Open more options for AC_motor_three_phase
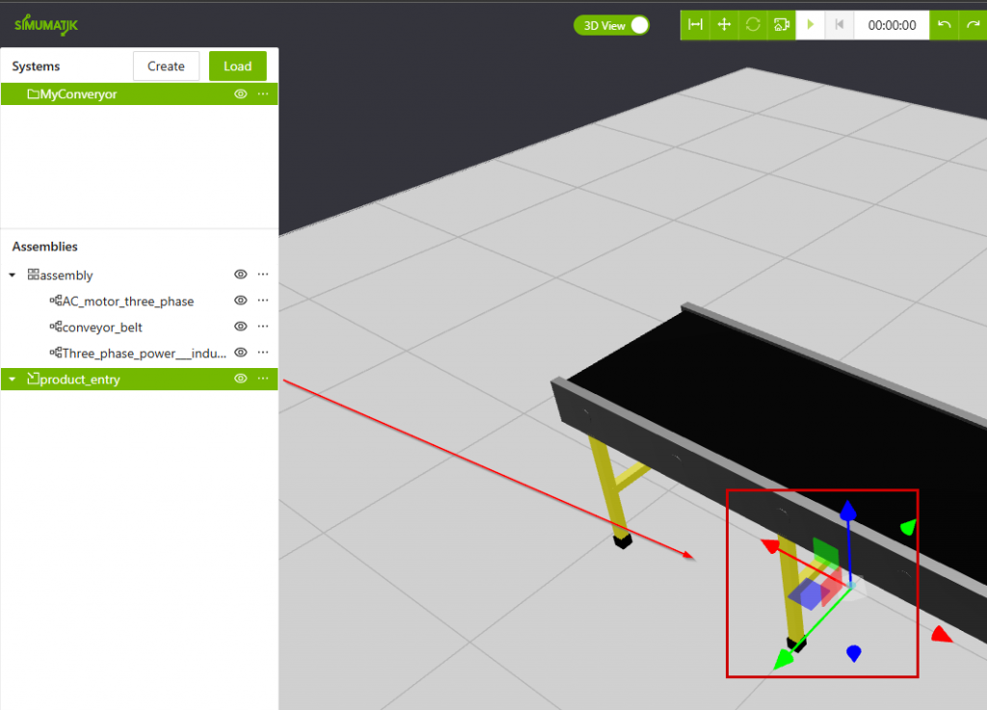 [263, 301]
